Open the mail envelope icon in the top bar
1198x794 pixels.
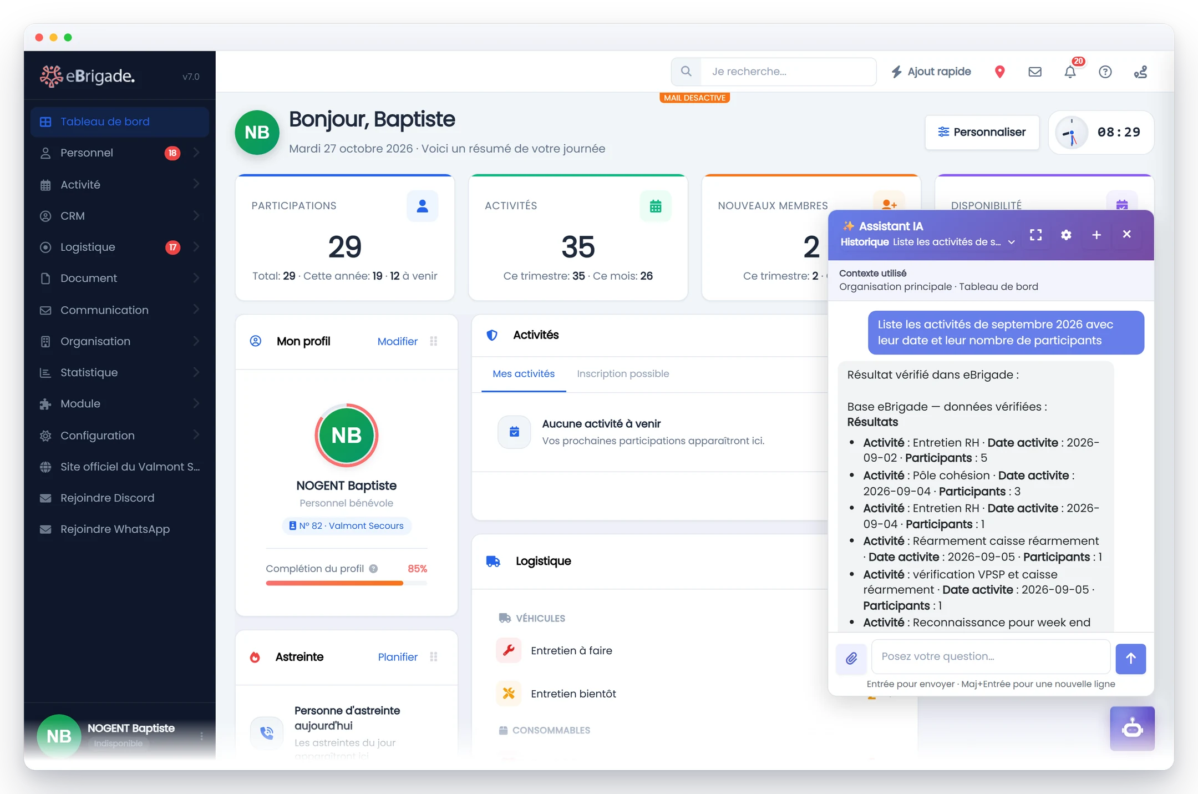point(1034,72)
